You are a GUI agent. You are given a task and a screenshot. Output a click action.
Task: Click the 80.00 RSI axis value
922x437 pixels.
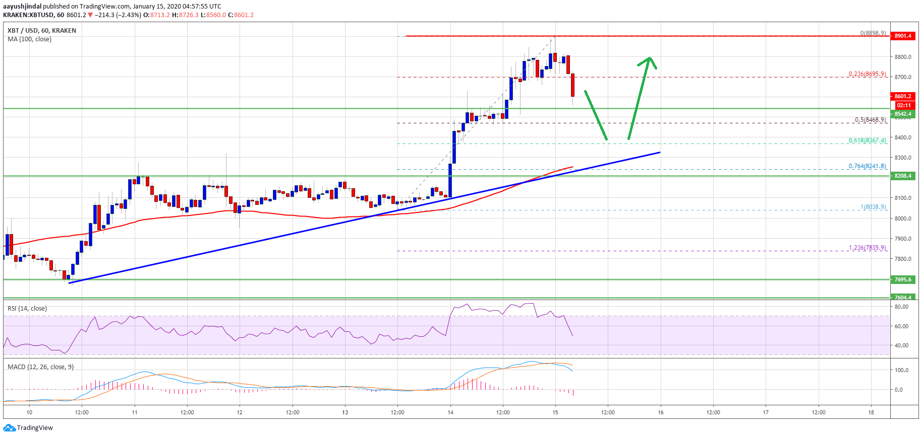point(901,307)
